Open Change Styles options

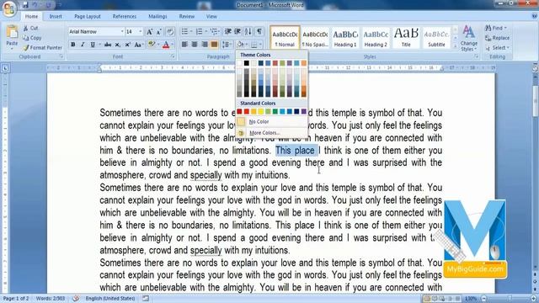coord(468,38)
